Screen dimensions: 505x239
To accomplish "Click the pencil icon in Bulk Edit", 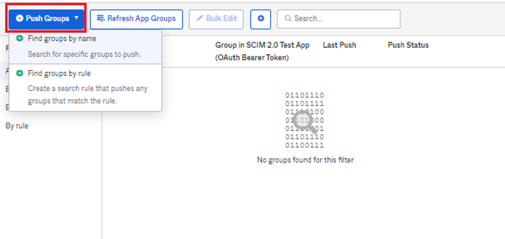I will (200, 19).
